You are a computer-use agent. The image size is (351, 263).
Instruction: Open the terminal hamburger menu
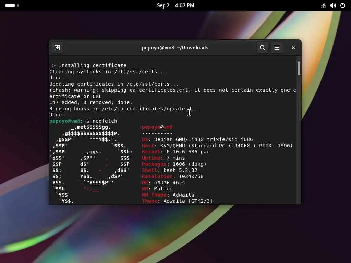(x=277, y=48)
